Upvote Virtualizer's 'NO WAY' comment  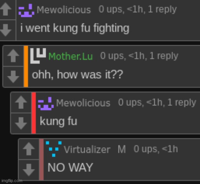(29, 149)
